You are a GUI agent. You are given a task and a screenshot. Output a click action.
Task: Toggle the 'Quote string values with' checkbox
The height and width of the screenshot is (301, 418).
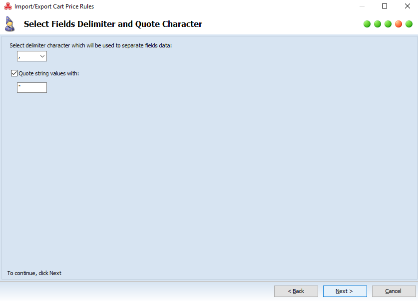pos(14,73)
